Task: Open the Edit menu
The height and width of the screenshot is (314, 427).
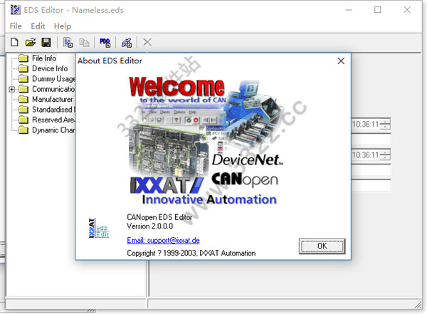Action: [x=38, y=26]
